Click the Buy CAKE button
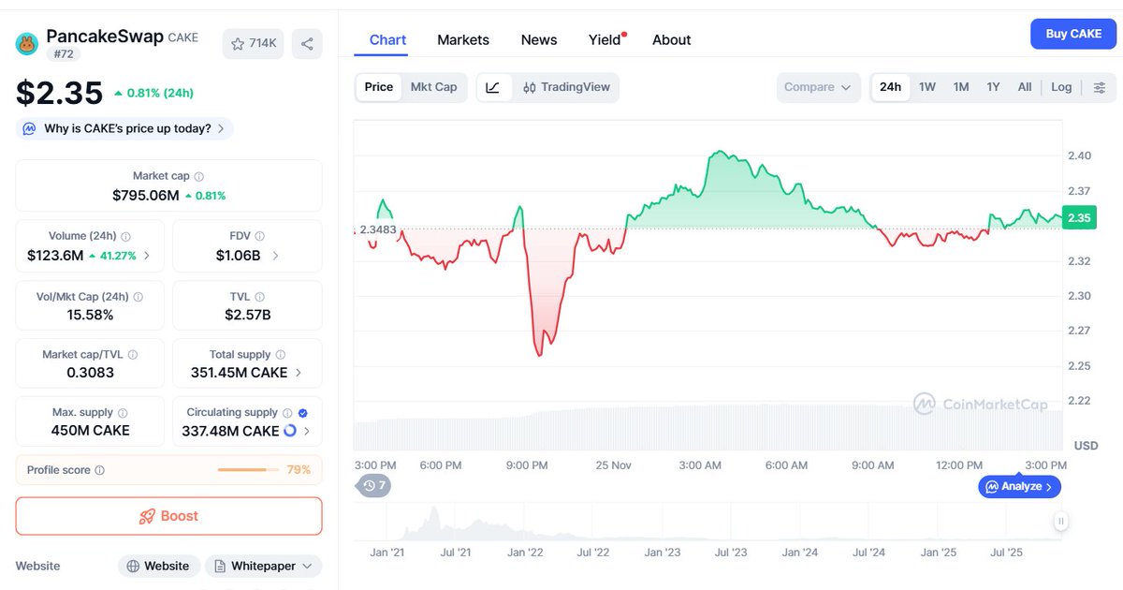Screen dimensions: 1123x590 tap(1073, 34)
